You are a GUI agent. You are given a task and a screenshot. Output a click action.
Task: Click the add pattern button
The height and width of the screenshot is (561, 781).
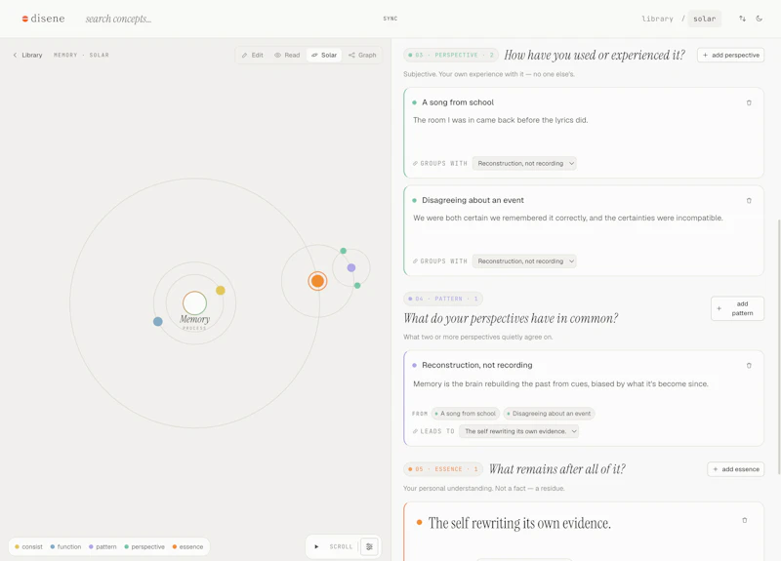click(737, 308)
